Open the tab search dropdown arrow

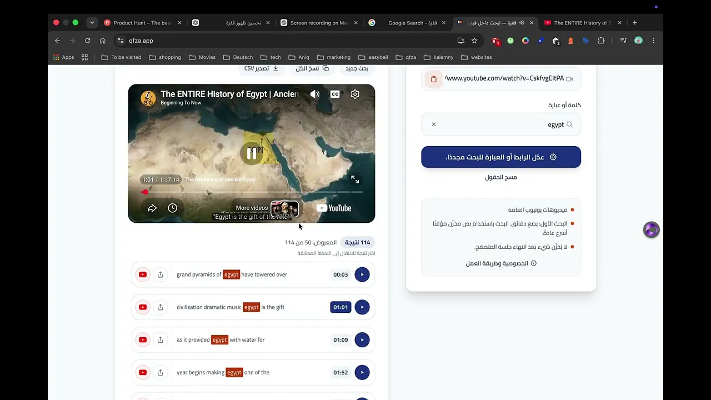tap(92, 23)
